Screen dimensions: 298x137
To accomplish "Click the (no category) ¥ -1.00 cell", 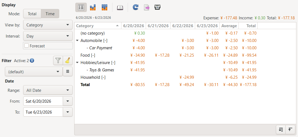I will [x=212, y=33].
